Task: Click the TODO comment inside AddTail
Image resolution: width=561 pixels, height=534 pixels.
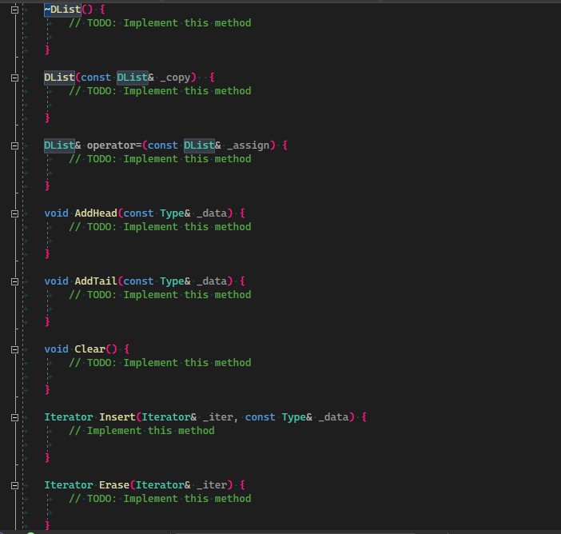Action: click(x=160, y=295)
